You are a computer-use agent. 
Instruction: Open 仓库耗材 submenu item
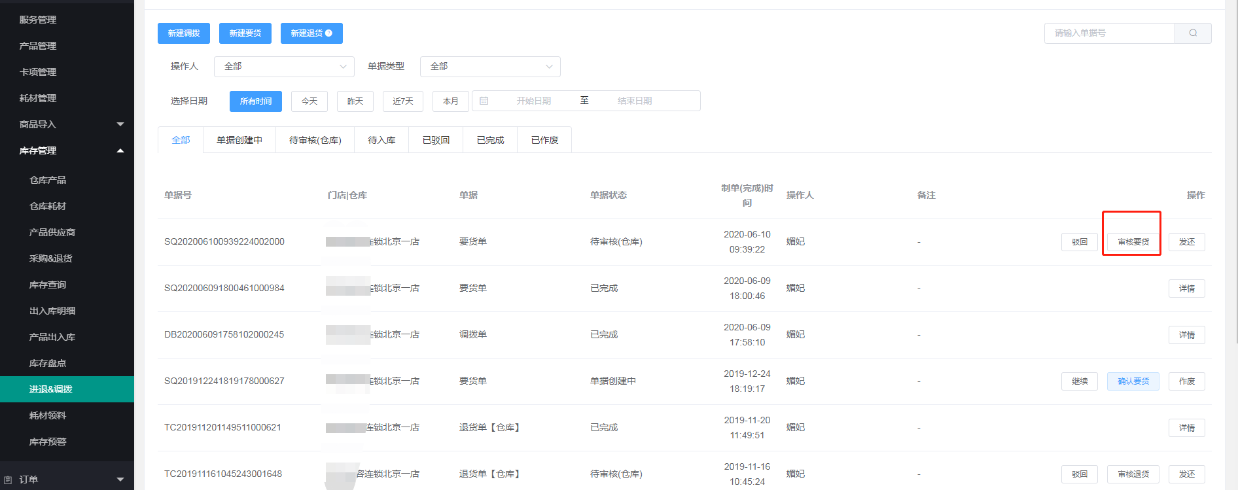coord(67,206)
